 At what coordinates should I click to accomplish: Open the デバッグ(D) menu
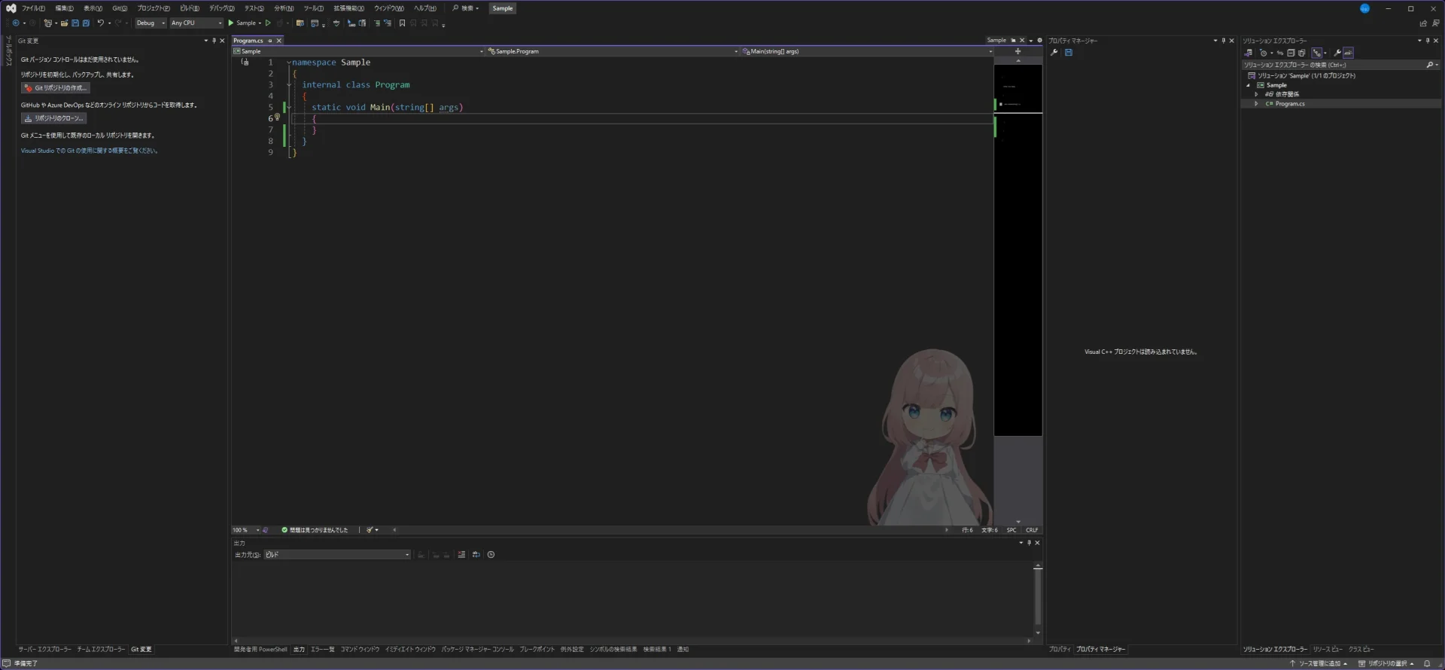tap(222, 8)
